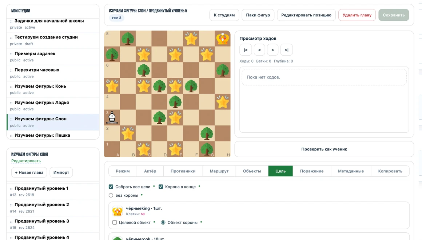Click the tree on square A7
Viewport: 422px width, 240px height.
click(112, 54)
